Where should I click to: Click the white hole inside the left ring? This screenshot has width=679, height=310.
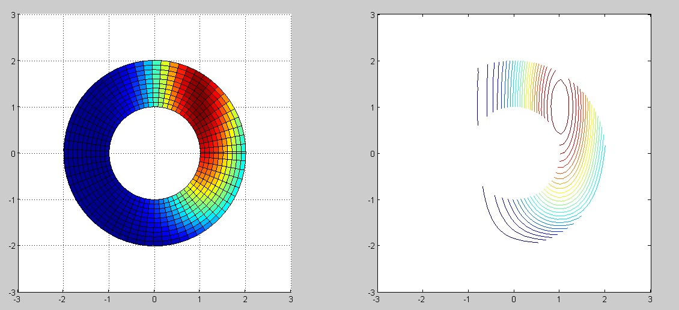pos(154,153)
